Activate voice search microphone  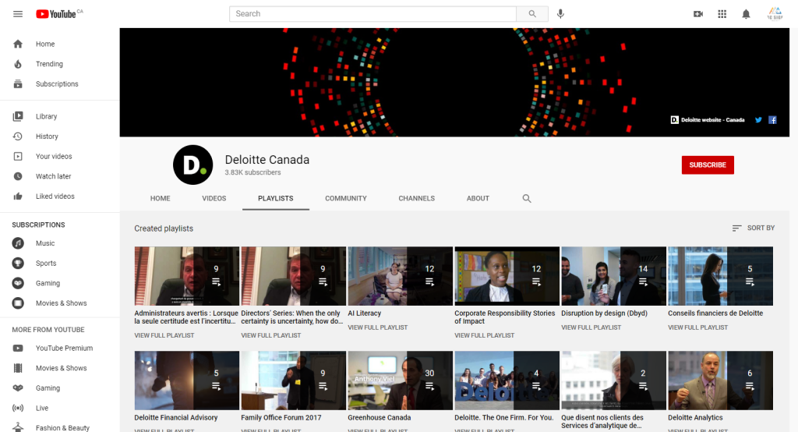click(560, 14)
